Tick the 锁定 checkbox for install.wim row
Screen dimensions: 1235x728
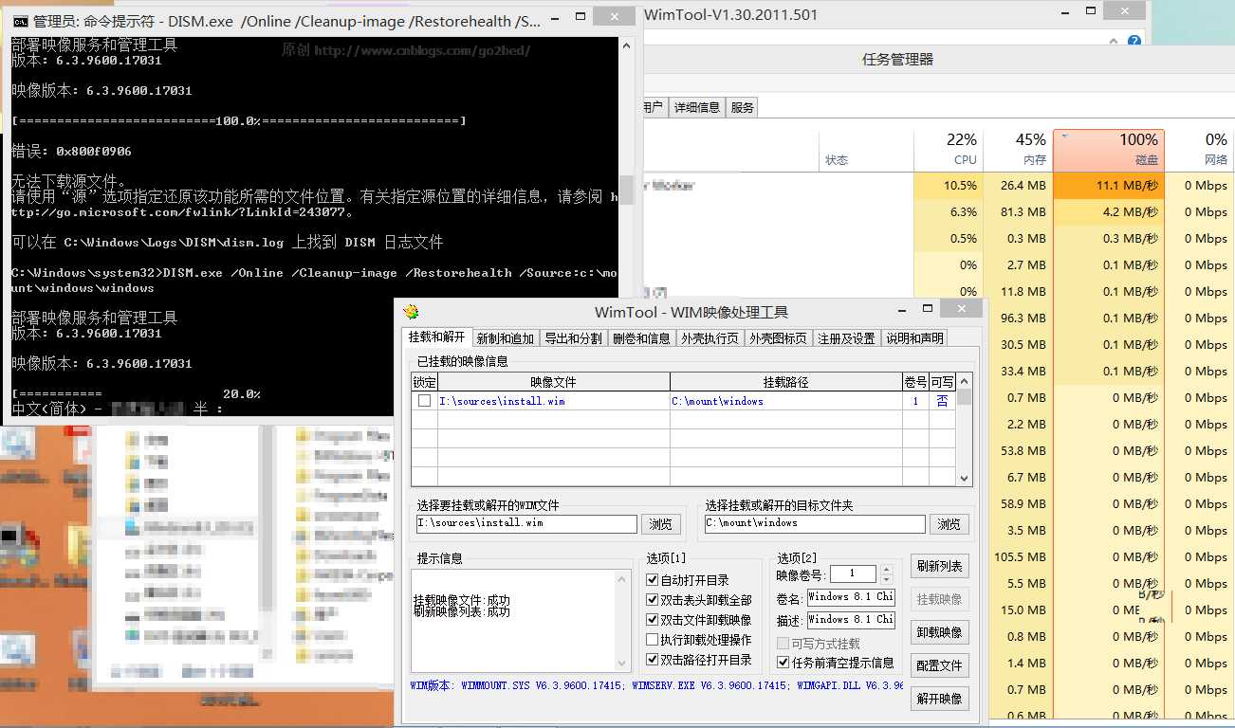pos(424,401)
